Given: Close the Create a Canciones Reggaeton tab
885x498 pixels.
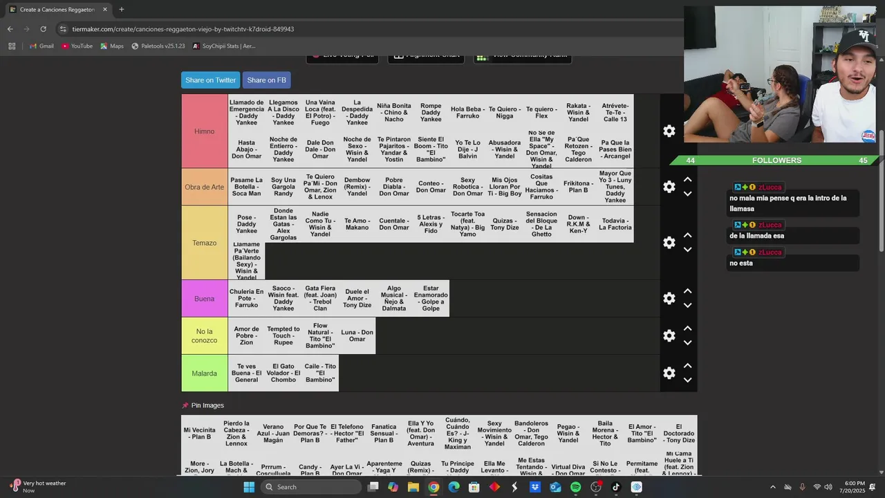Looking at the screenshot, I should click(x=105, y=10).
